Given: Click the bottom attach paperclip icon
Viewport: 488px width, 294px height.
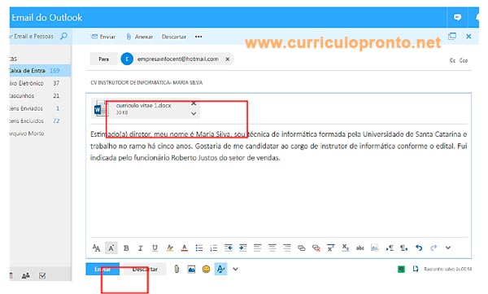Looking at the screenshot, I should (x=176, y=269).
